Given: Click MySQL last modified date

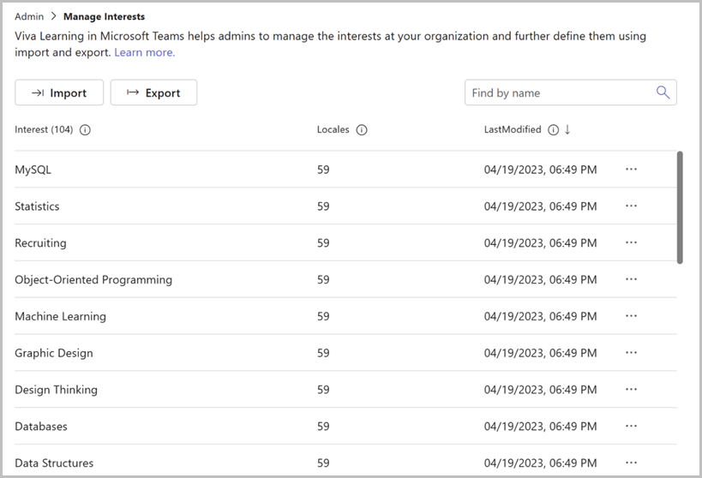Looking at the screenshot, I should click(540, 170).
